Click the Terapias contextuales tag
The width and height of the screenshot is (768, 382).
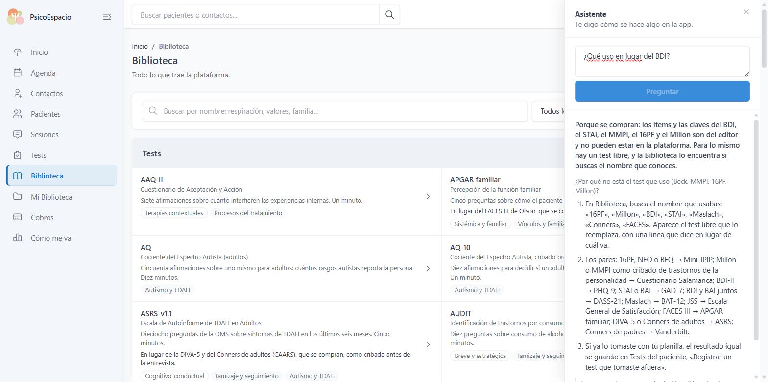[174, 213]
